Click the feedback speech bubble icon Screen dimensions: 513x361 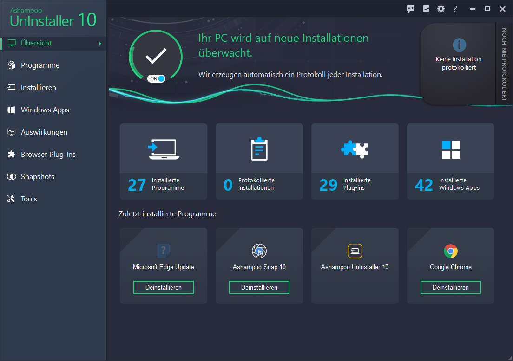[411, 9]
